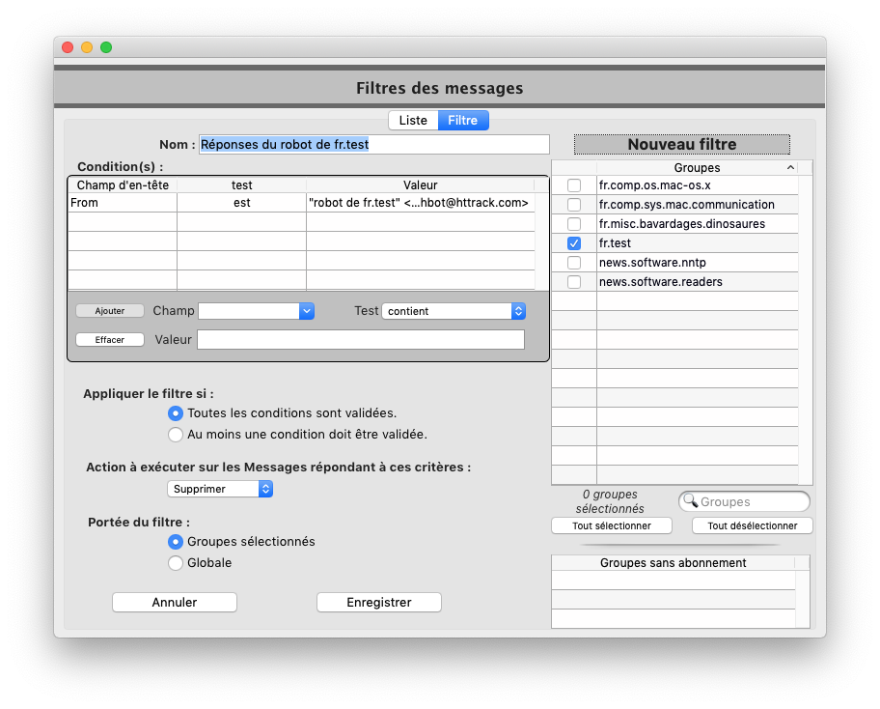Click the Annuler button
Image resolution: width=880 pixels, height=709 pixels.
pyautogui.click(x=175, y=602)
